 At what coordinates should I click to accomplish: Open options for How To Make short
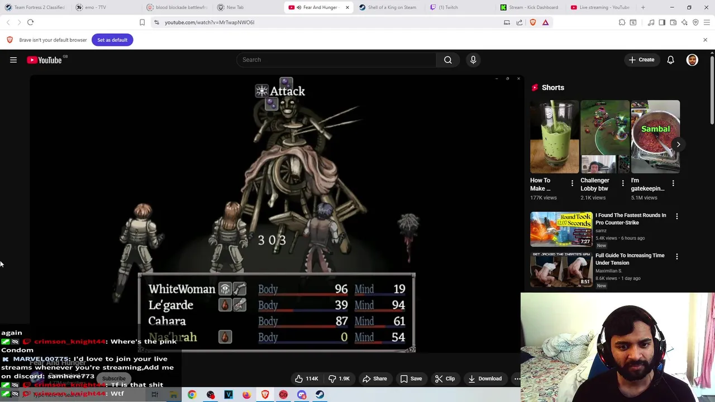pyautogui.click(x=572, y=184)
